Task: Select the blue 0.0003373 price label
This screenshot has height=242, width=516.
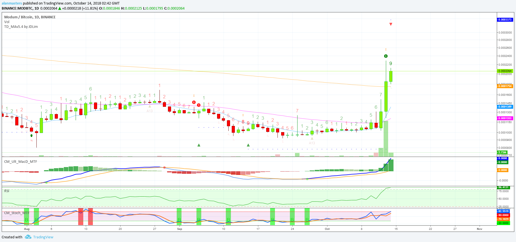Action: [505, 20]
